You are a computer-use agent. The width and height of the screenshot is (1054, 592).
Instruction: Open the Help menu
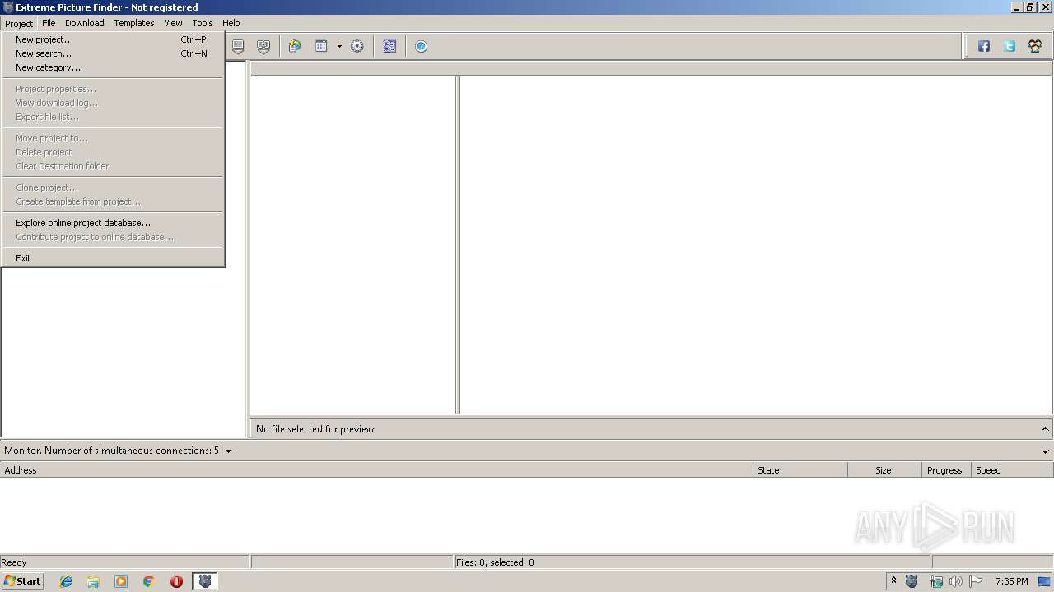click(231, 23)
